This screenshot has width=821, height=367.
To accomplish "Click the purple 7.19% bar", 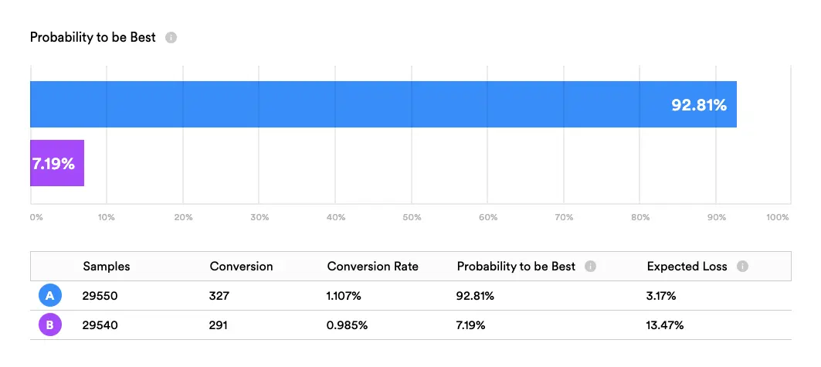I will 57,163.
